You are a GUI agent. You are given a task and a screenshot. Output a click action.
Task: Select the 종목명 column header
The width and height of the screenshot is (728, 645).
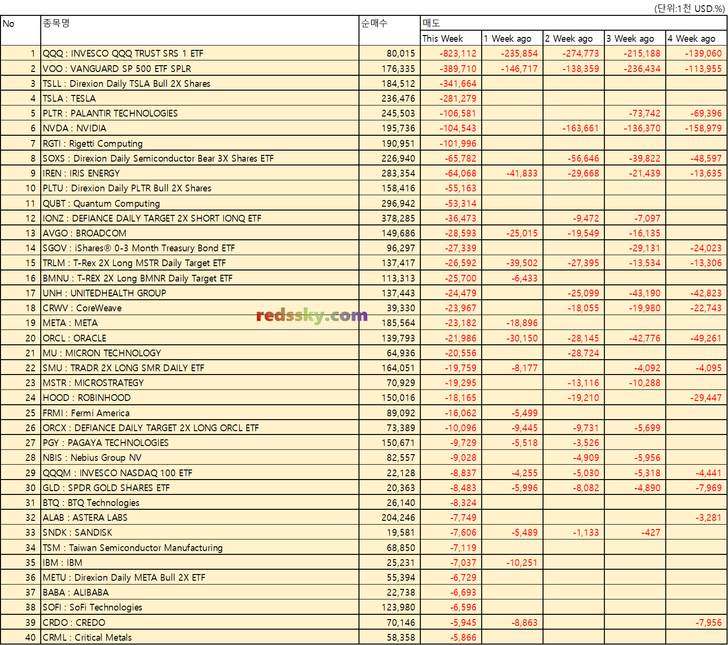click(200, 31)
